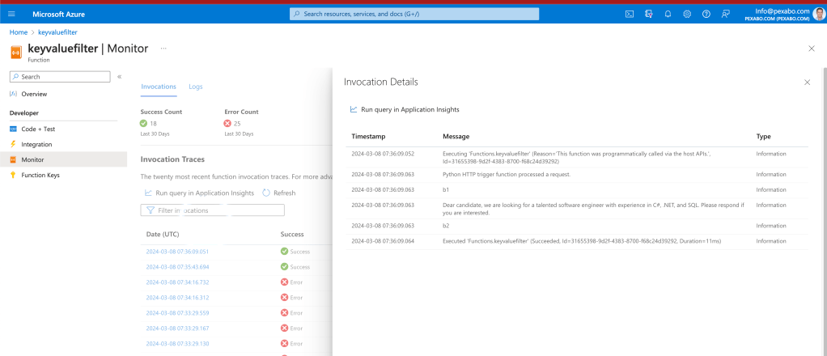Click the Overview icon in sidebar
The height and width of the screenshot is (356, 827).
pos(13,94)
